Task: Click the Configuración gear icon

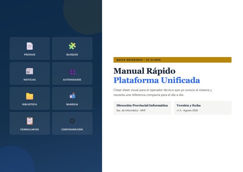Action: 72,121
